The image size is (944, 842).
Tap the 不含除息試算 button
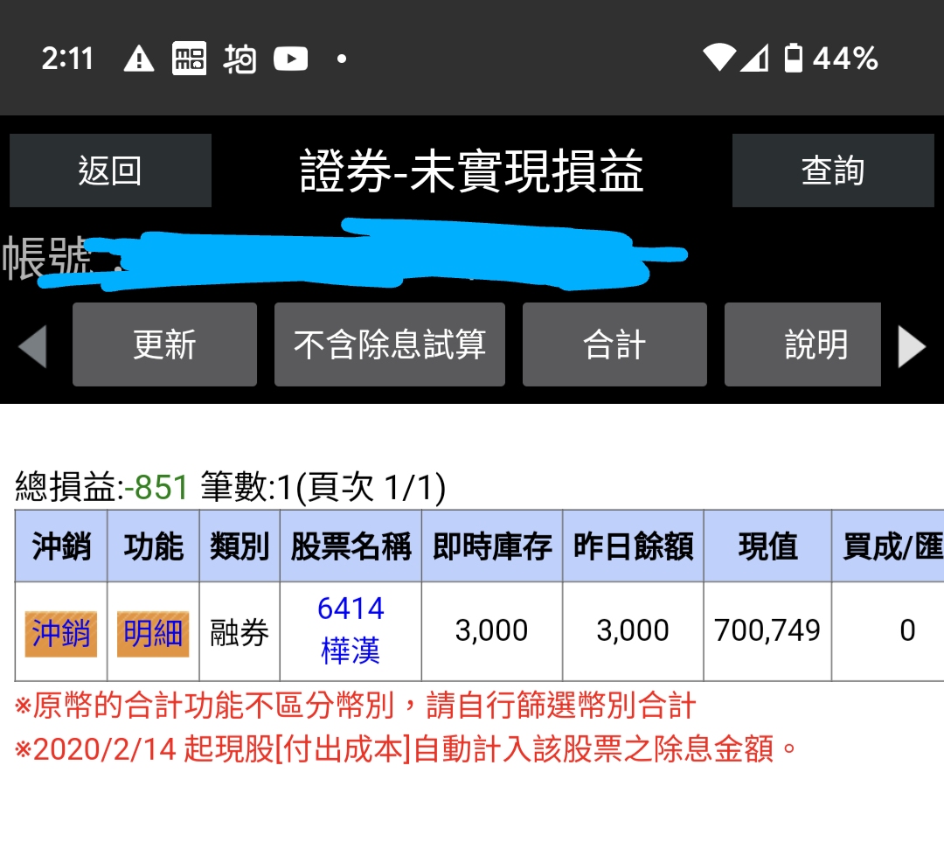click(x=390, y=344)
